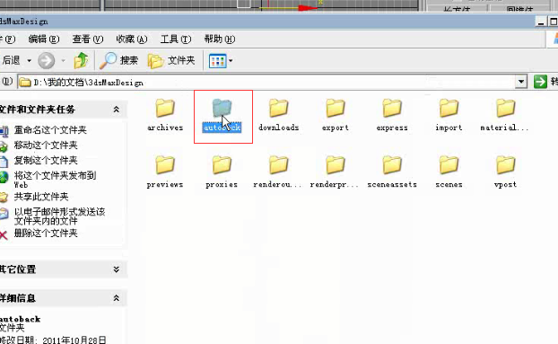Click 共享此文件夹 link
Screen dimensions: 558x344
(x=41, y=197)
